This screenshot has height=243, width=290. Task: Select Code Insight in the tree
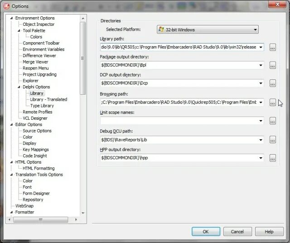[x=35, y=156]
